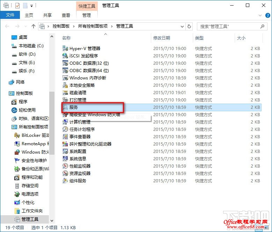This screenshot has width=272, height=232.
Task: Click the refresh address bar button
Action: [x=189, y=26]
